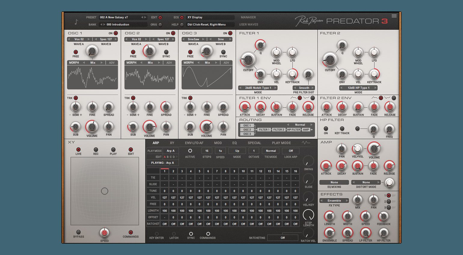
Task: Toggle the Edit LED in header
Action: (x=160, y=17)
